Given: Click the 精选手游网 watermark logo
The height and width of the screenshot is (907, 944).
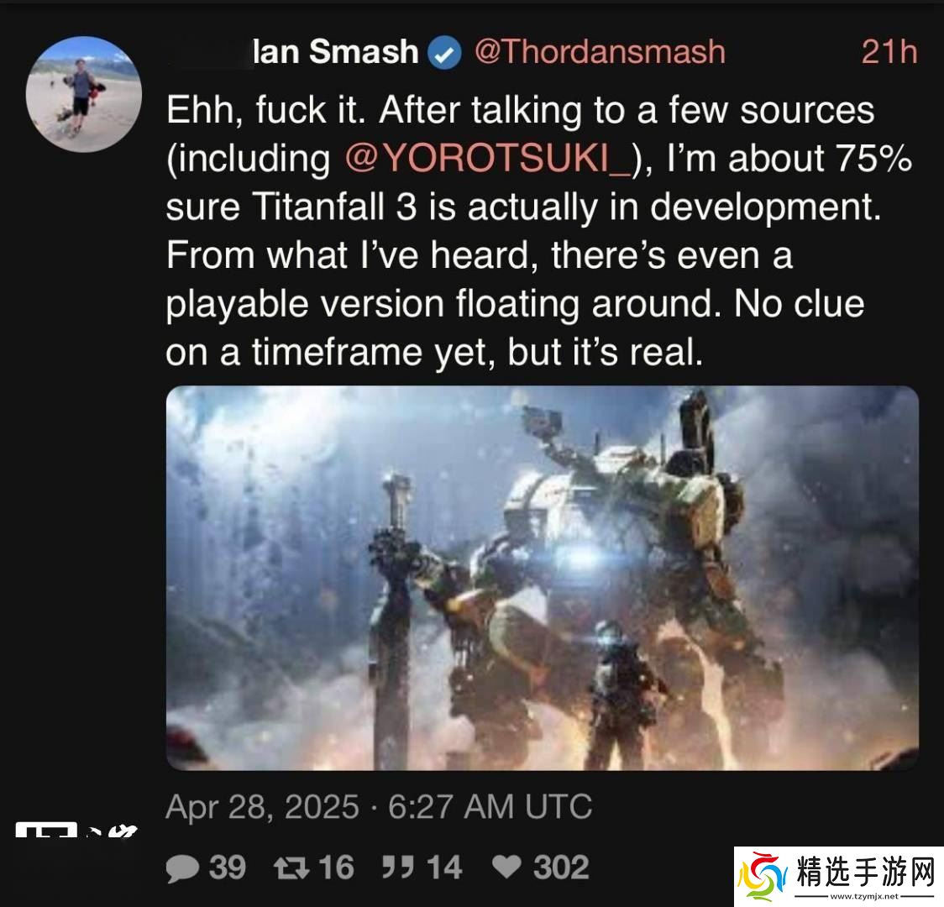Looking at the screenshot, I should (x=838, y=873).
